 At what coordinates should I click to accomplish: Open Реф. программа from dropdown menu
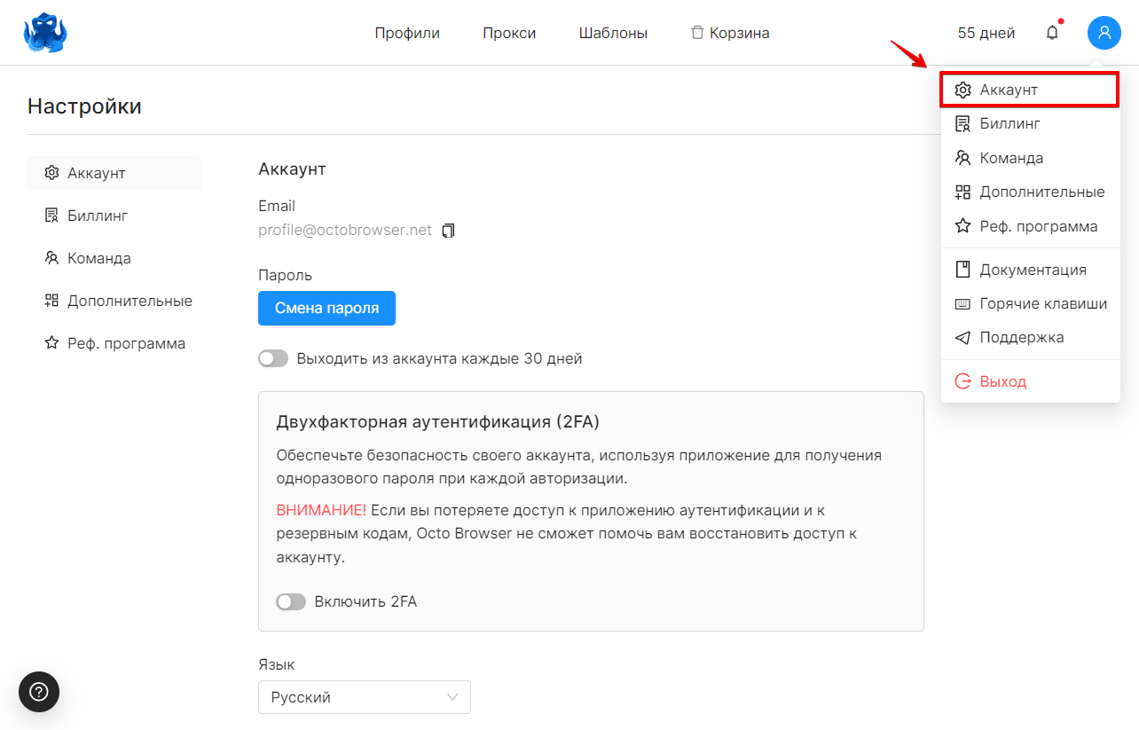click(x=1030, y=226)
